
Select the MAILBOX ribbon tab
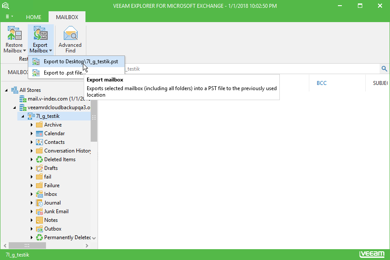point(67,17)
